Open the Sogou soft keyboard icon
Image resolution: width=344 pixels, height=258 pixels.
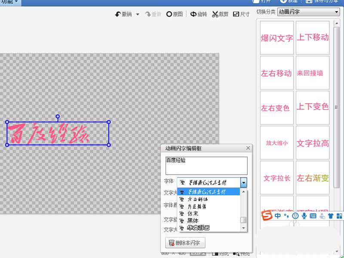313,216
